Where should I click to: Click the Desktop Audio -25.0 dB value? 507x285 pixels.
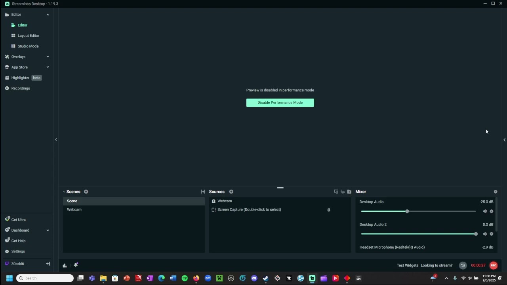point(486,202)
